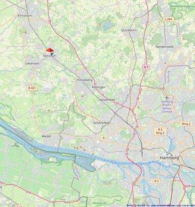
Task: Click the Uetersen town label
Action: click(32, 63)
